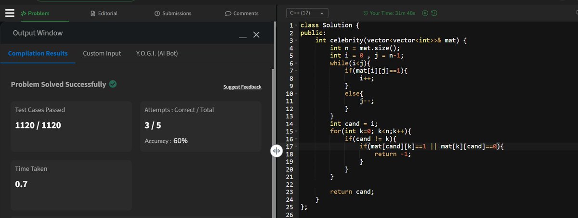Collapse the class Solution block at line 1

coord(297,25)
